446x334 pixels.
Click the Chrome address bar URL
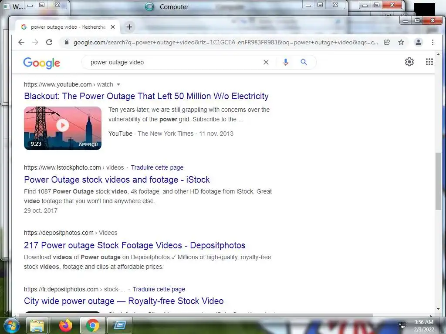(226, 42)
